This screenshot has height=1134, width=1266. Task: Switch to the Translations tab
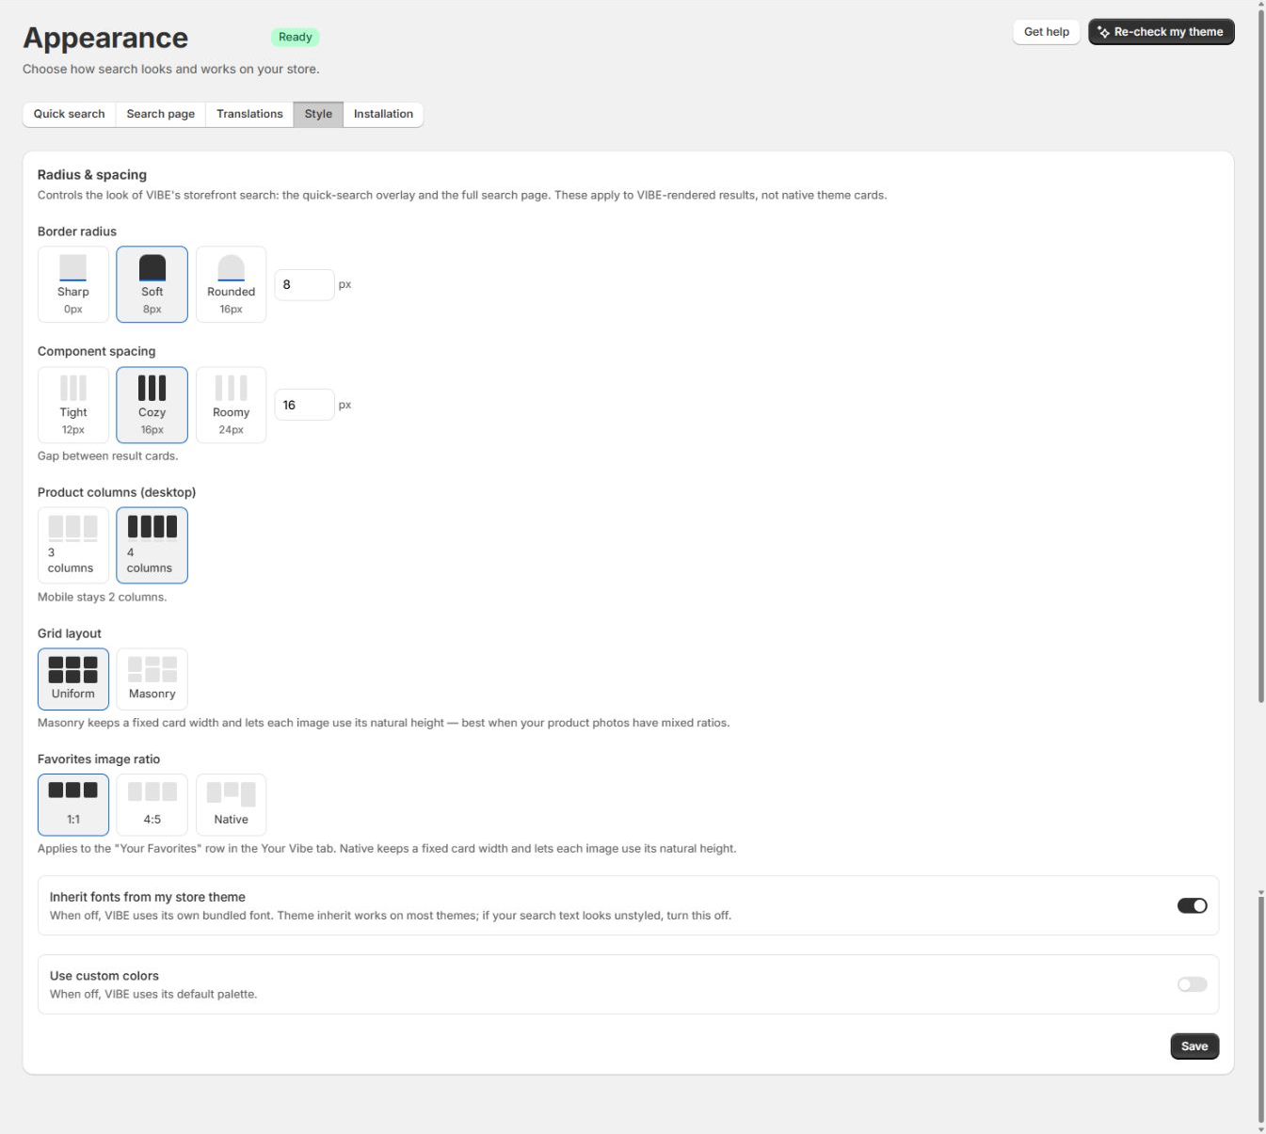[x=249, y=114]
